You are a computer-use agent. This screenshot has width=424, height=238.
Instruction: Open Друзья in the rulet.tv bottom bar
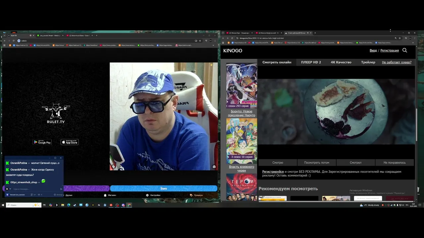coord(69,195)
